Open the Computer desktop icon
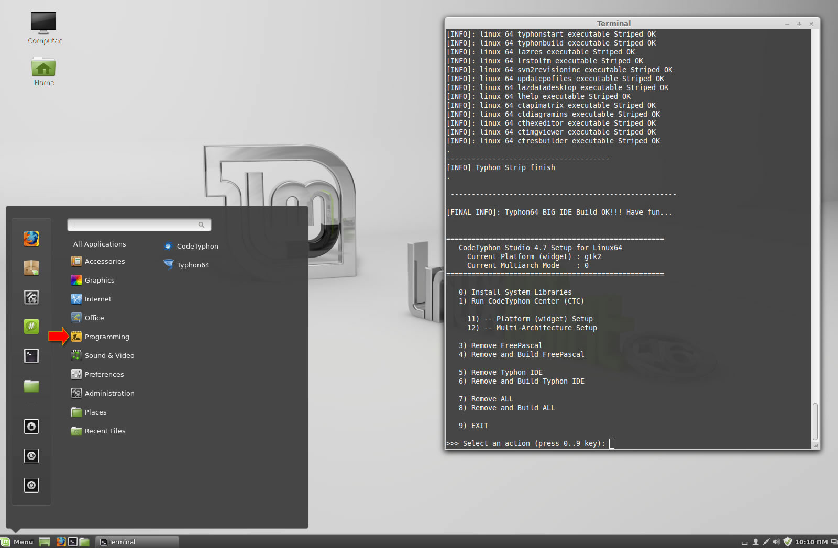The width and height of the screenshot is (838, 548). pyautogui.click(x=44, y=28)
